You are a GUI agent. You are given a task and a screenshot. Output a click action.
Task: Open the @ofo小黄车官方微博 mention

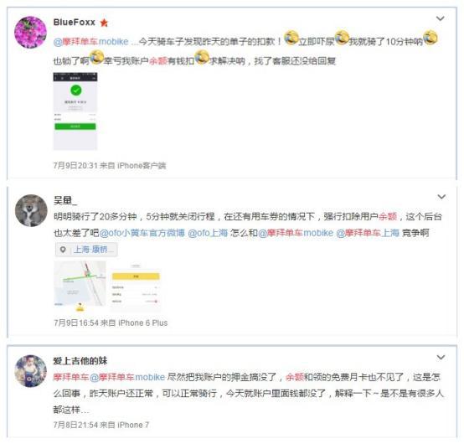(x=142, y=233)
